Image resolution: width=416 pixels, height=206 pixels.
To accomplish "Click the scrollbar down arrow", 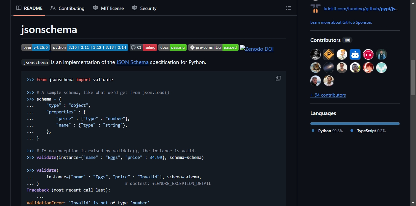I will click(x=413, y=203).
